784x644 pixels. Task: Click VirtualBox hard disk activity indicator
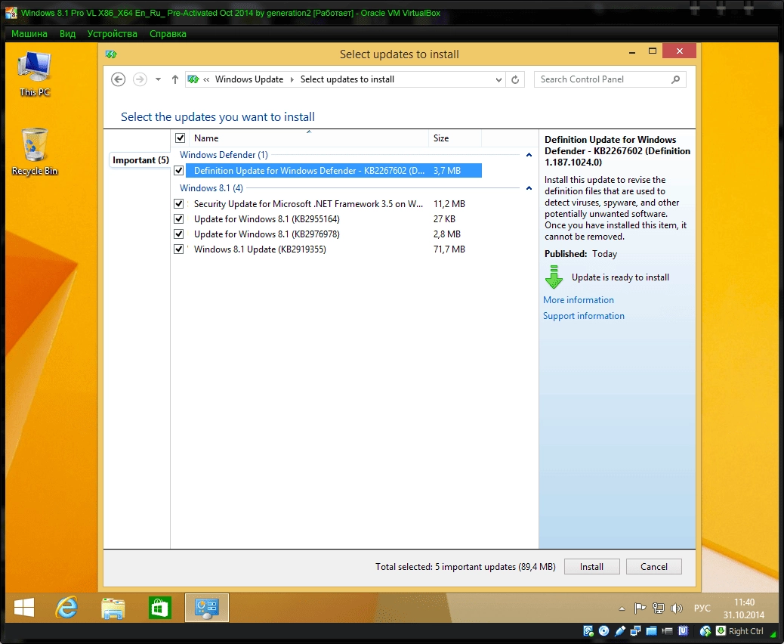pos(588,631)
